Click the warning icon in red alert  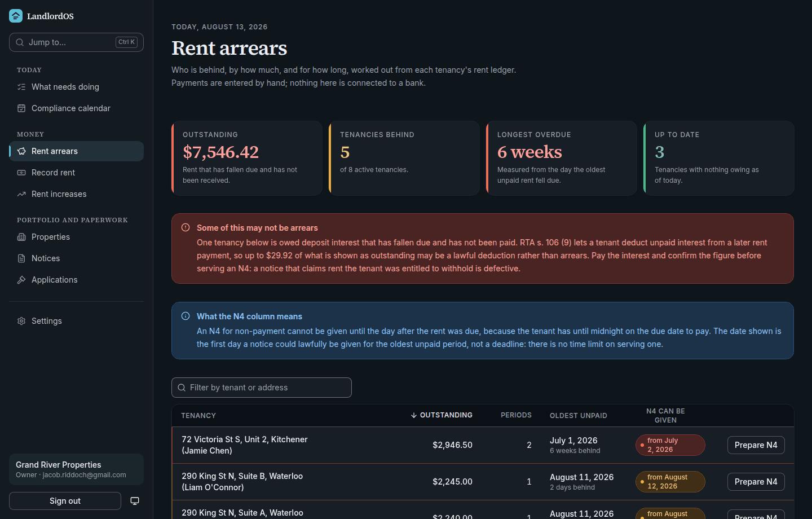tap(186, 227)
